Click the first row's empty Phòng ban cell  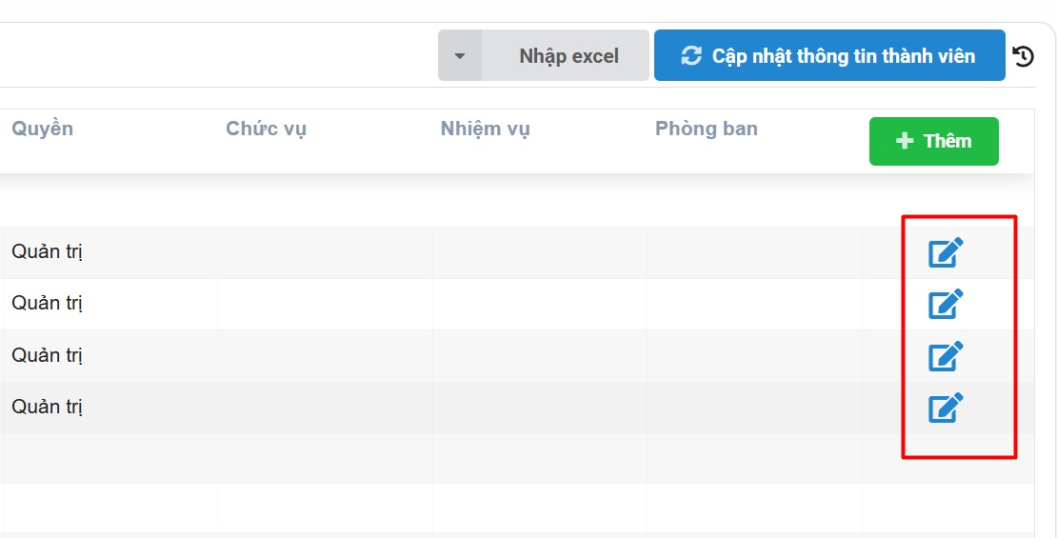(x=754, y=252)
